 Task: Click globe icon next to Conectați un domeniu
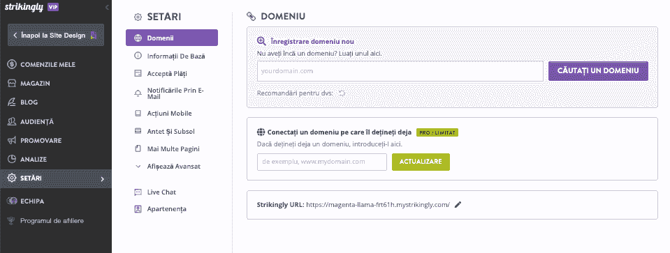[x=261, y=132]
